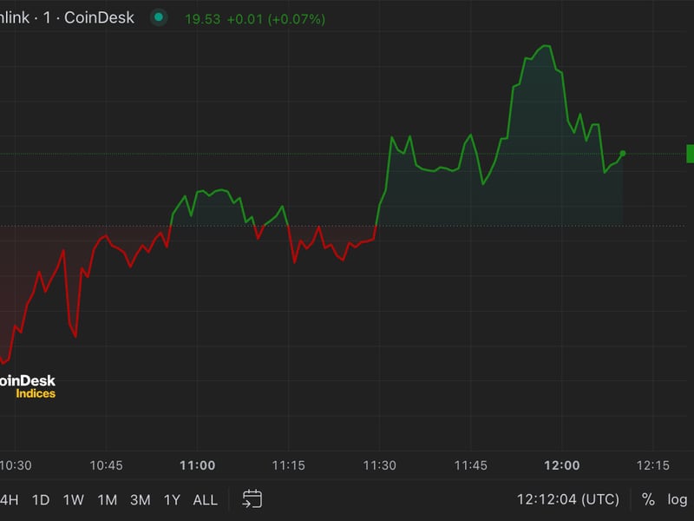Open the 12:12:04 (UTC) timezone menu

[x=567, y=499]
